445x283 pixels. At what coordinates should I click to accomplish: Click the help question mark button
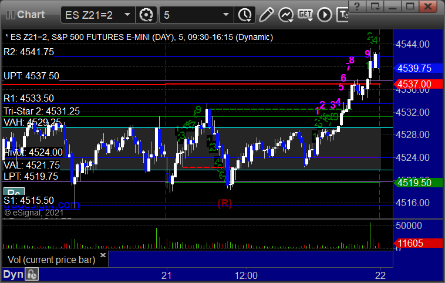click(357, 6)
